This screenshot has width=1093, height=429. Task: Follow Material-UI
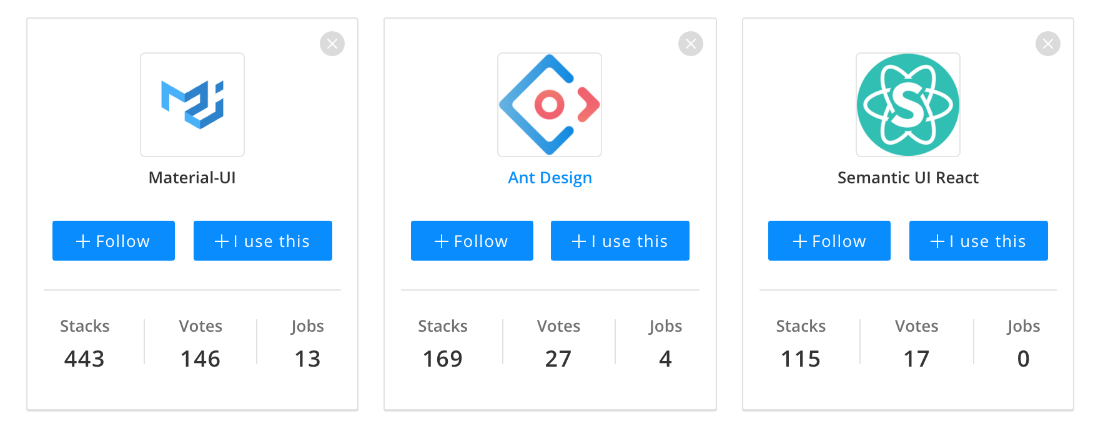(x=113, y=241)
